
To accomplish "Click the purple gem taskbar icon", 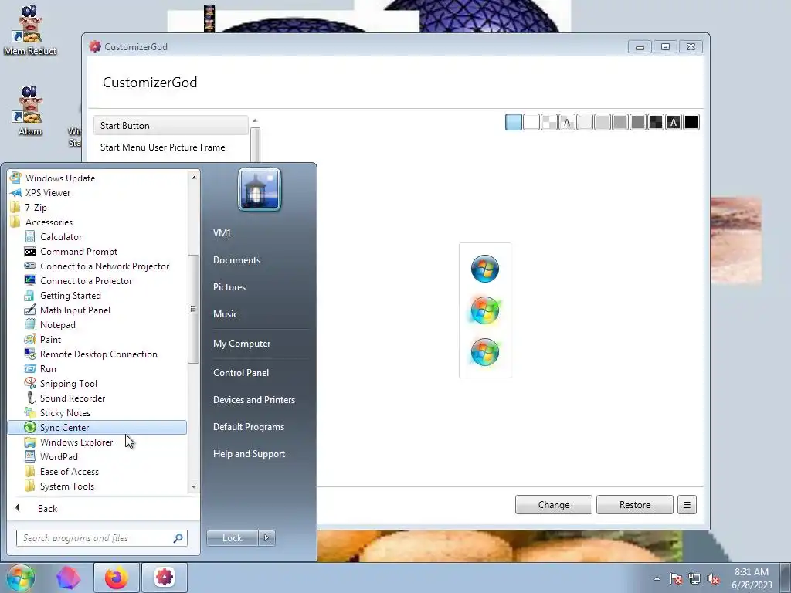I will click(x=68, y=578).
